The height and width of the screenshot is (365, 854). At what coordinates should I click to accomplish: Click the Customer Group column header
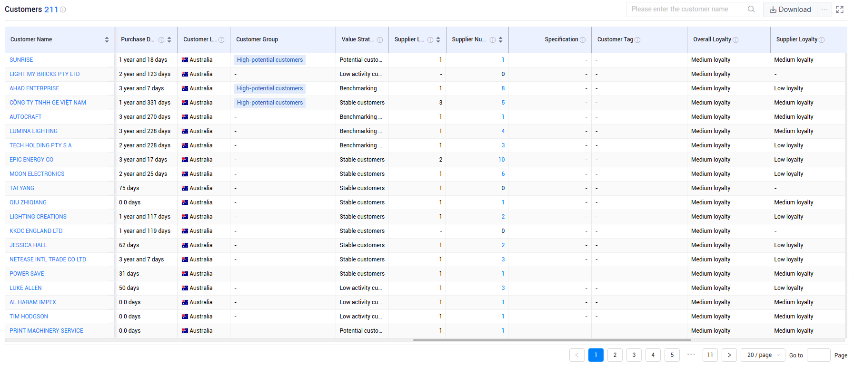pos(283,40)
